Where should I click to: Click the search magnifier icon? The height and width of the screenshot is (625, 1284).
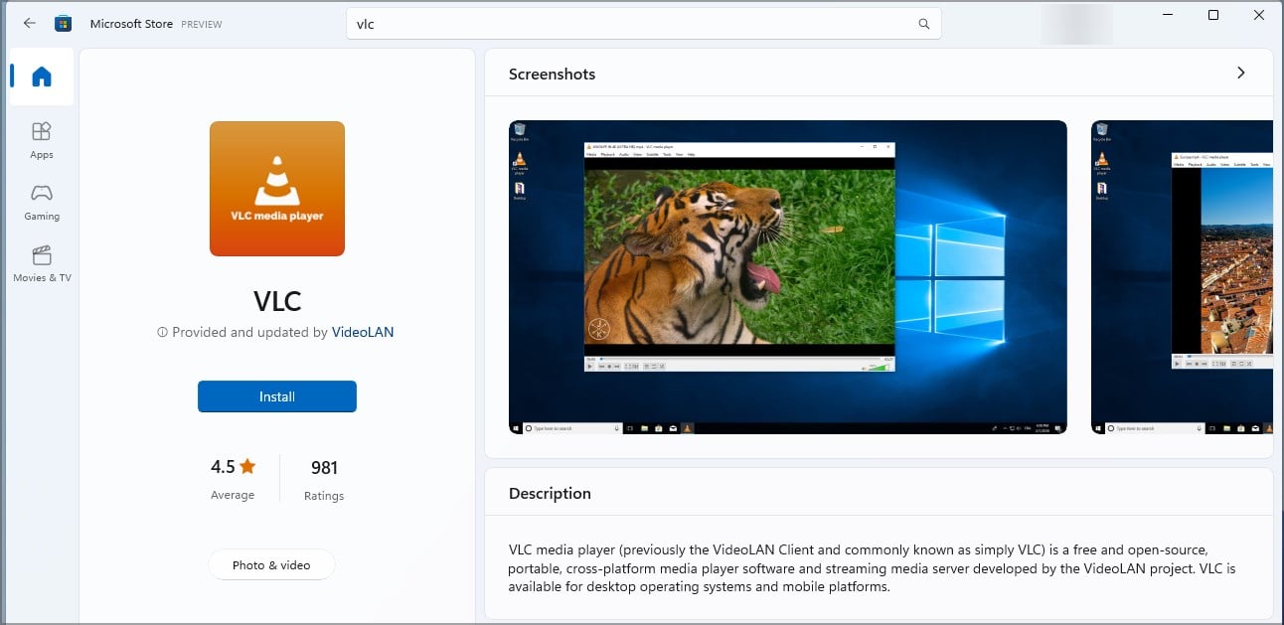click(x=924, y=24)
